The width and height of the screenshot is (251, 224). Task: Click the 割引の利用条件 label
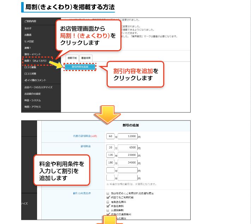coord(82,193)
